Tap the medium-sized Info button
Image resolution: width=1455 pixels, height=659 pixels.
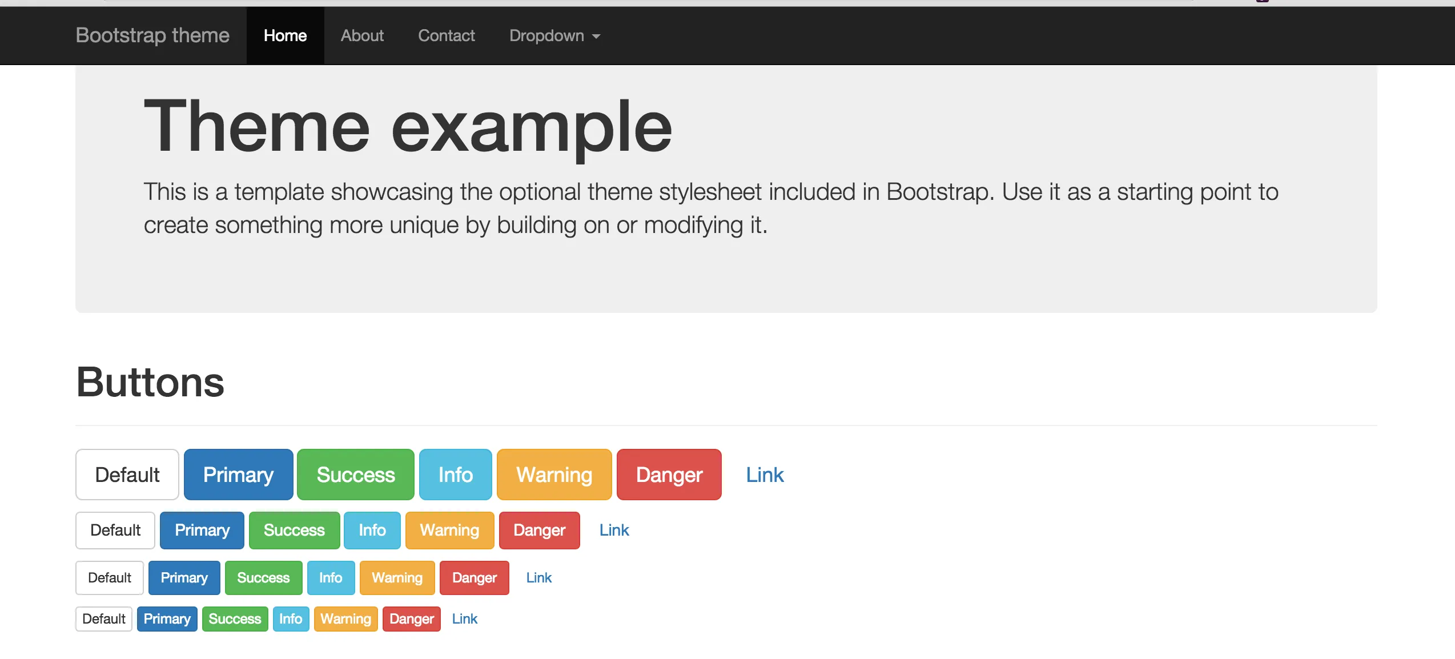click(x=372, y=531)
